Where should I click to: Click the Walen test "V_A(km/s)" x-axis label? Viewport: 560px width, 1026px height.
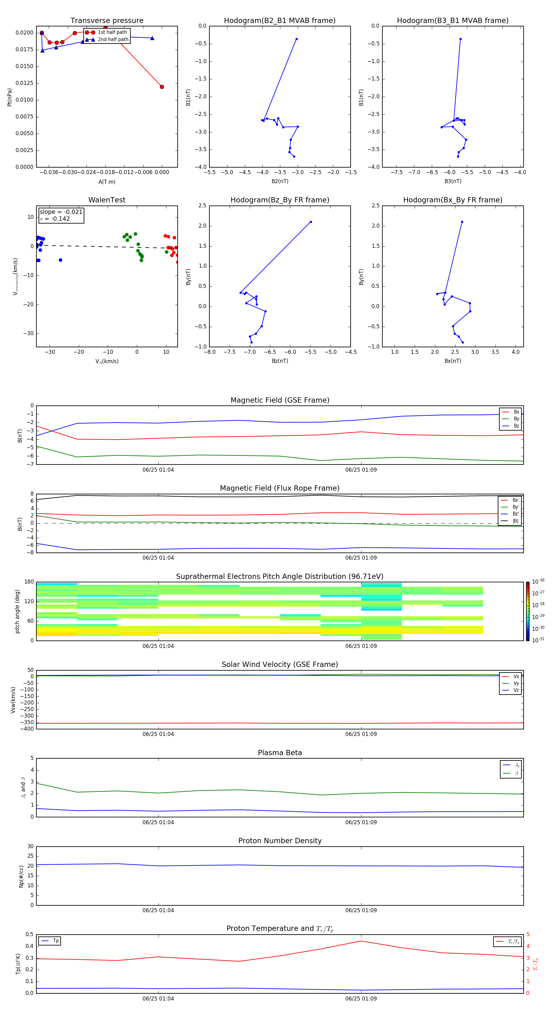107,361
